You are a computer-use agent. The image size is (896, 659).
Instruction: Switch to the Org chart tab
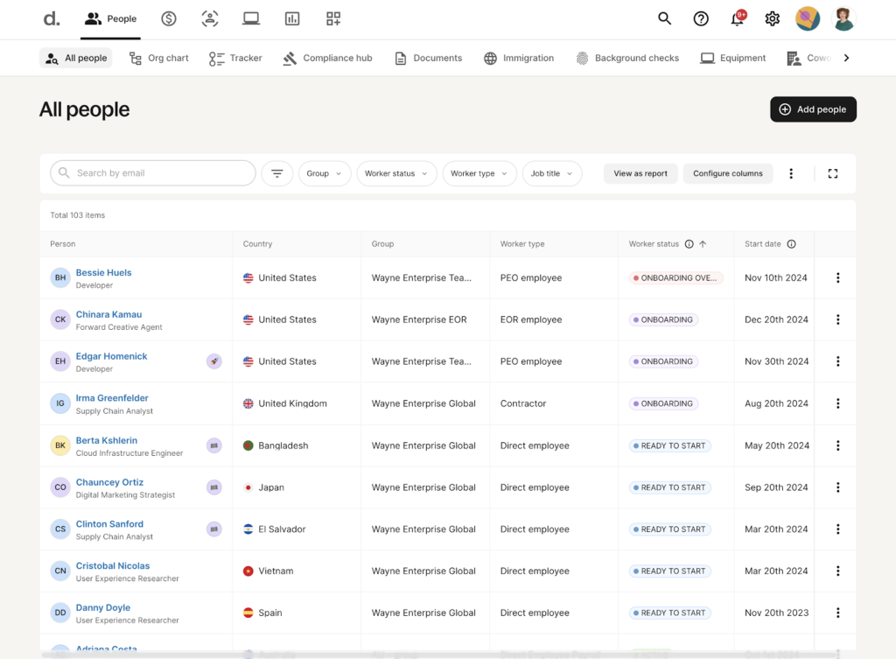[x=158, y=58]
